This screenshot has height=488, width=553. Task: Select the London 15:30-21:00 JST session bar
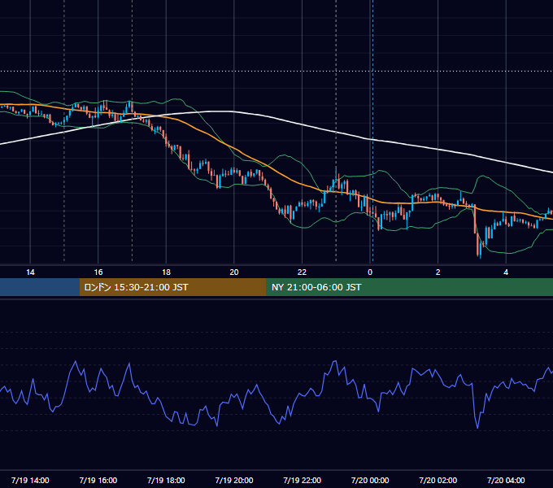click(172, 287)
